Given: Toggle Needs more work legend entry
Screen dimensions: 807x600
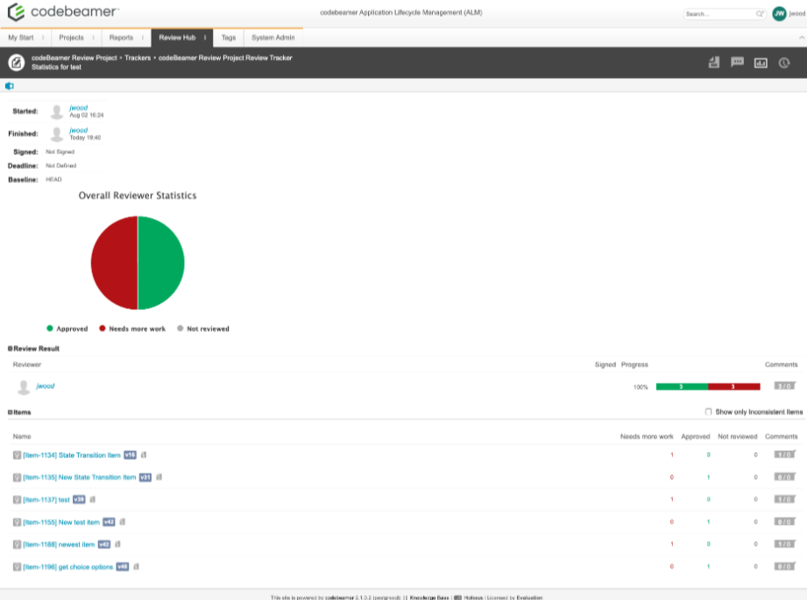Looking at the screenshot, I should pos(133,329).
